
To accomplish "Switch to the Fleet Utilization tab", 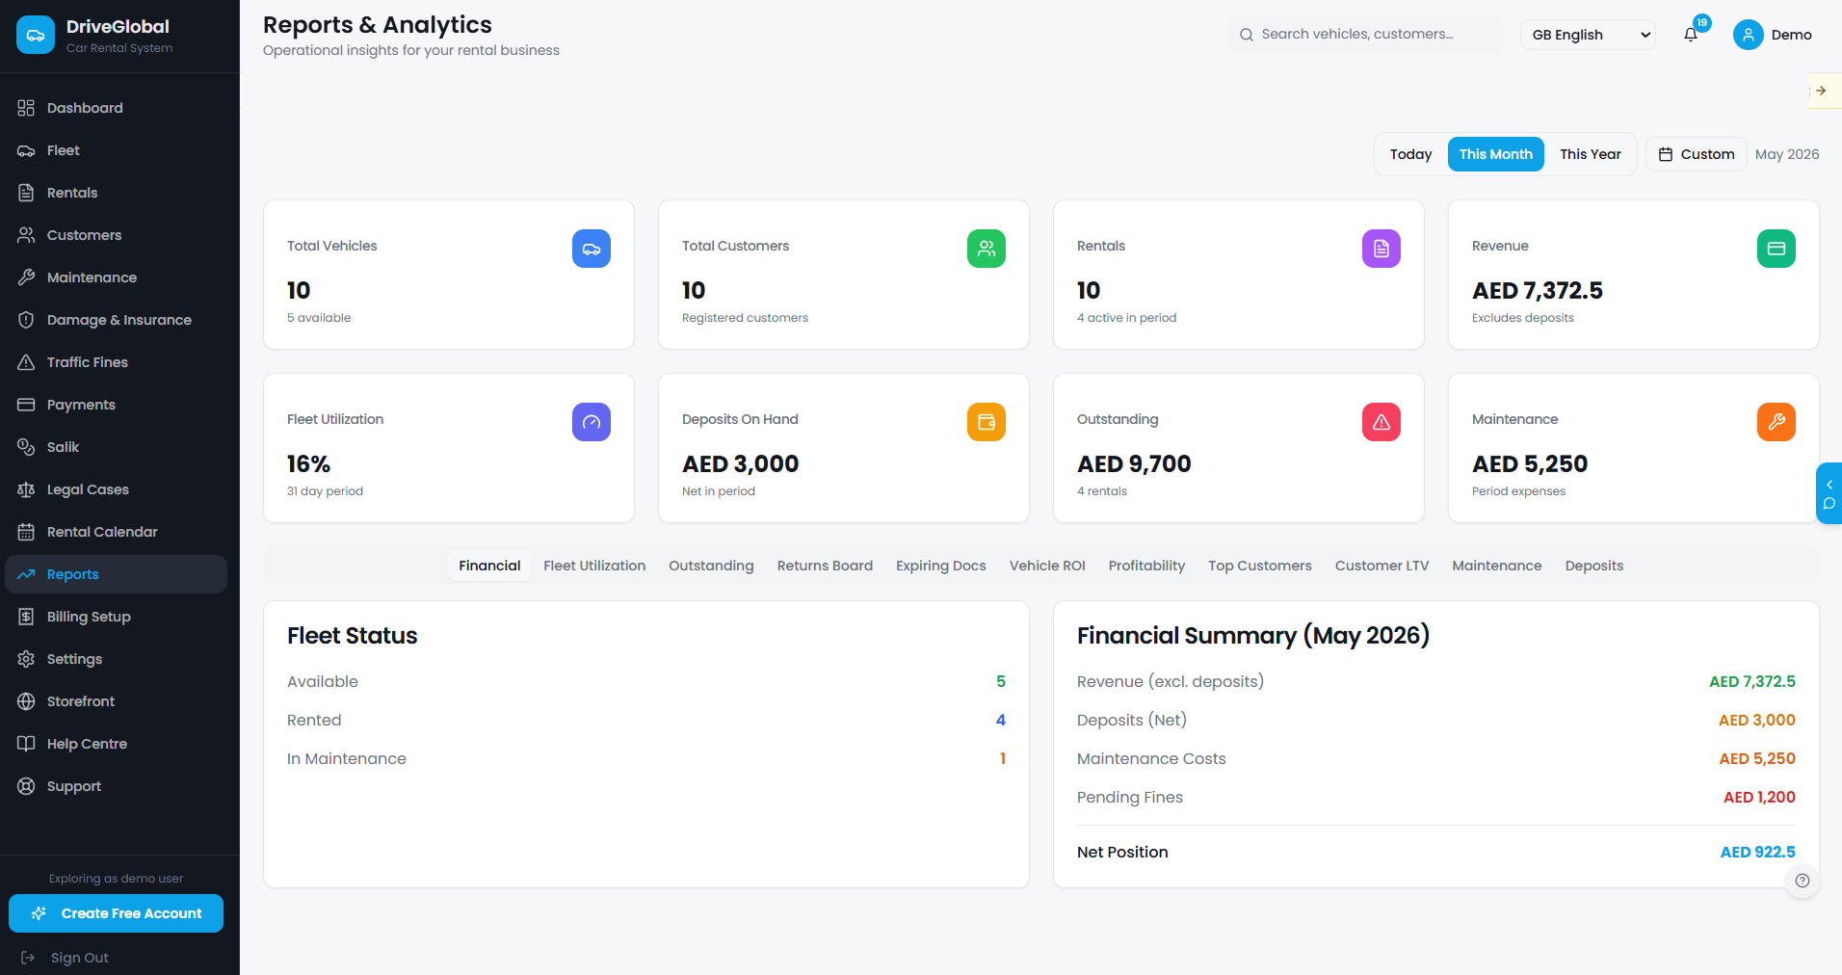I will click(594, 566).
